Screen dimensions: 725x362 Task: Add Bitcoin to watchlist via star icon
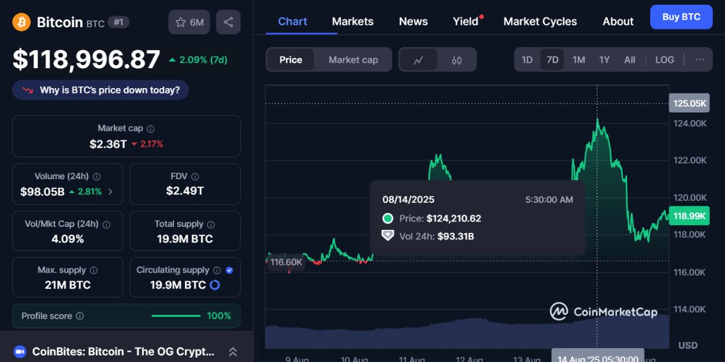click(179, 21)
